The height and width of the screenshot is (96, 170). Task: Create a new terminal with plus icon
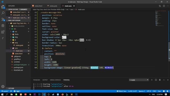point(152,80)
